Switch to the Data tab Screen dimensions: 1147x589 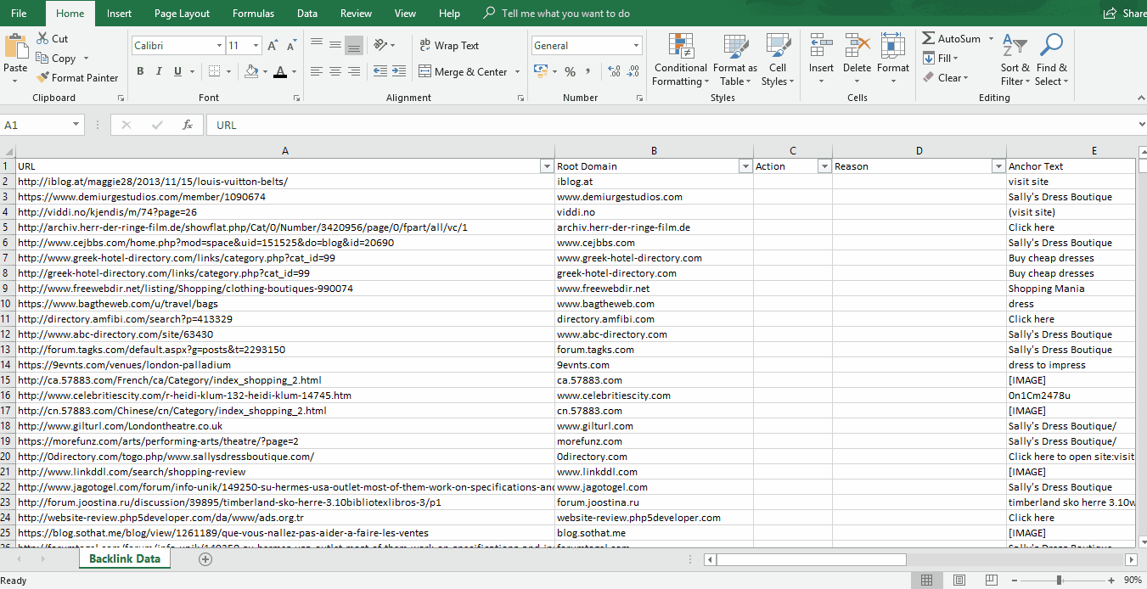pos(307,14)
